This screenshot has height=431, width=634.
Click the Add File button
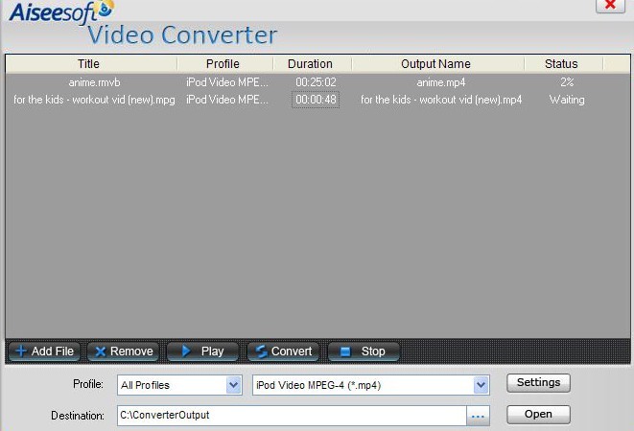[44, 352]
